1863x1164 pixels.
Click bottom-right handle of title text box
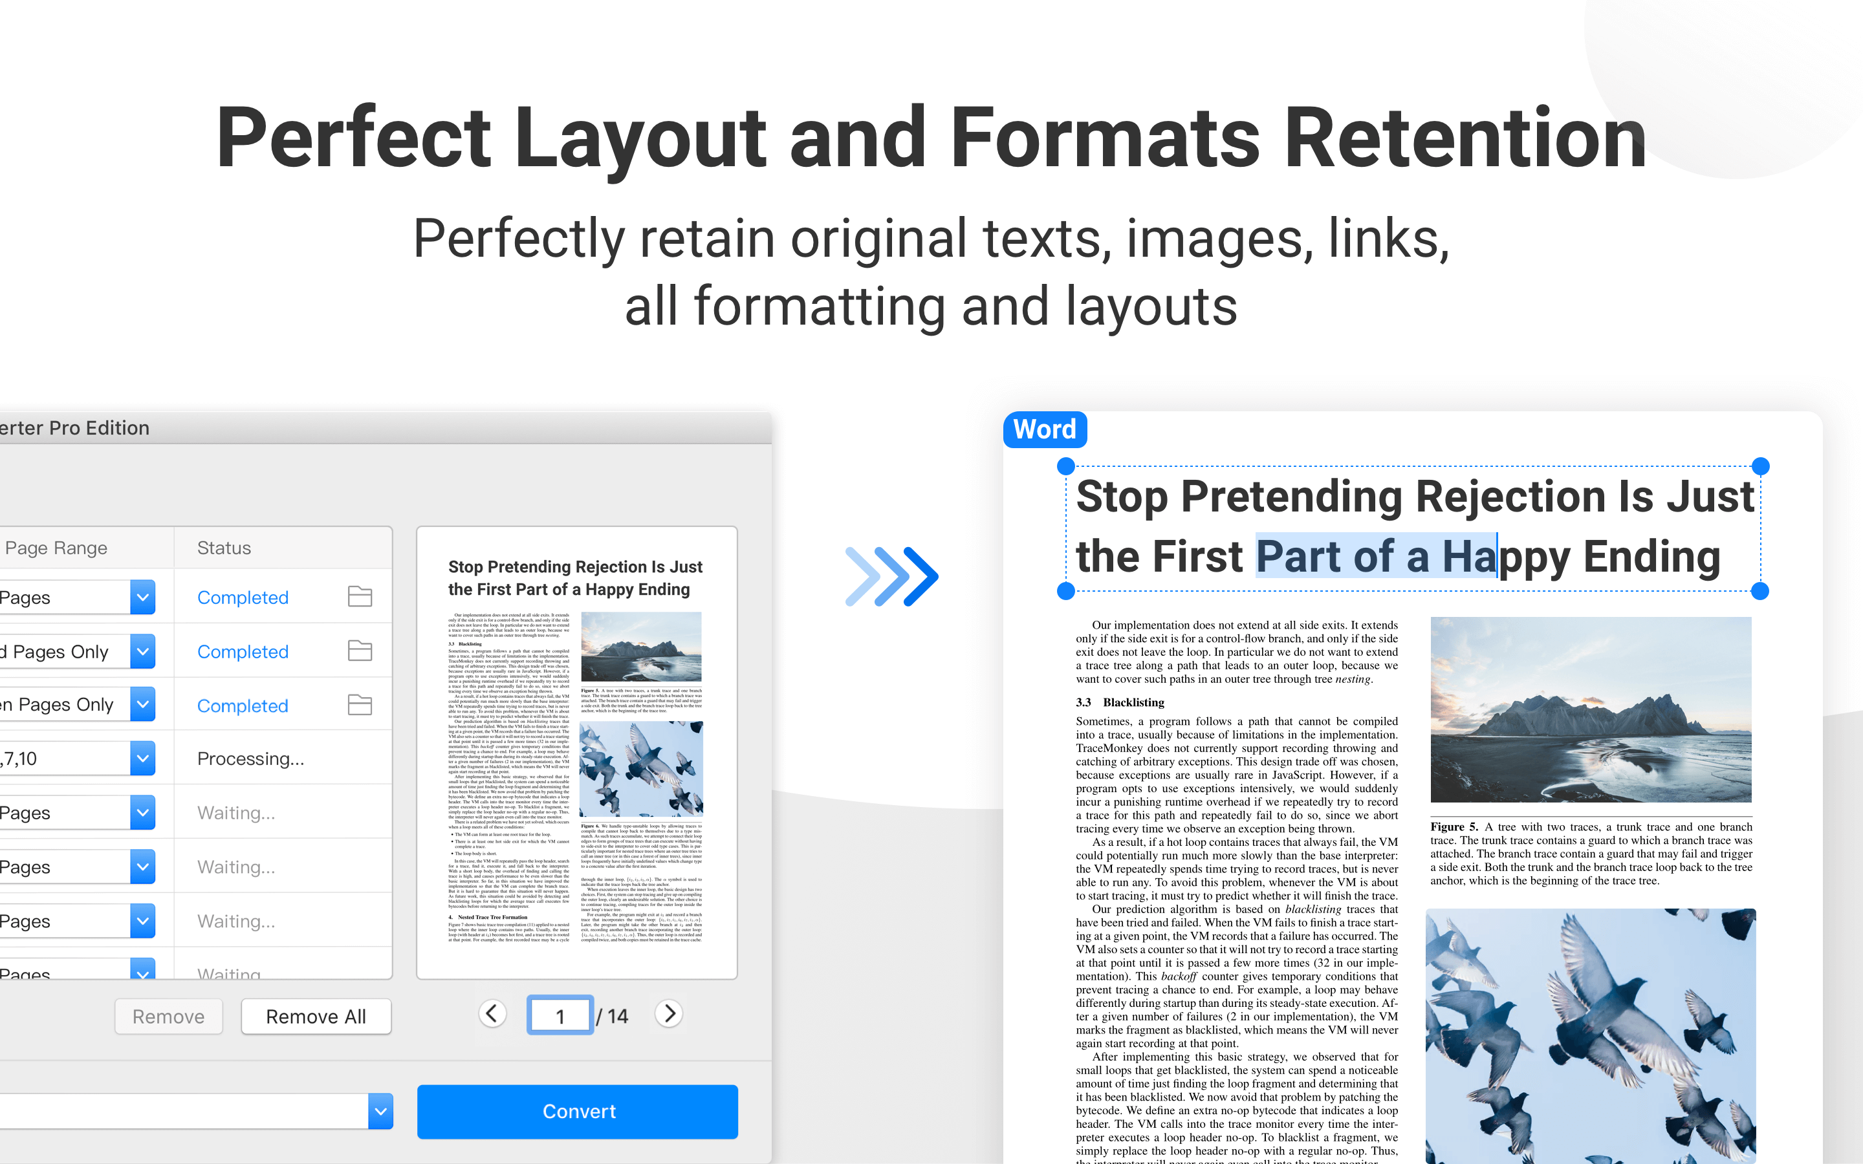(1760, 591)
